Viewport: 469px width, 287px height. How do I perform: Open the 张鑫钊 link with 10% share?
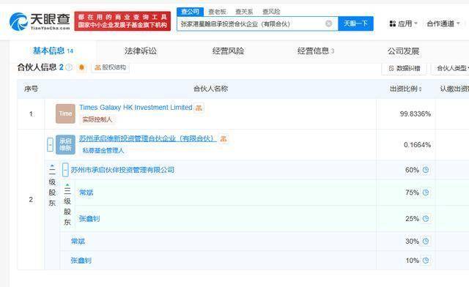tap(81, 261)
